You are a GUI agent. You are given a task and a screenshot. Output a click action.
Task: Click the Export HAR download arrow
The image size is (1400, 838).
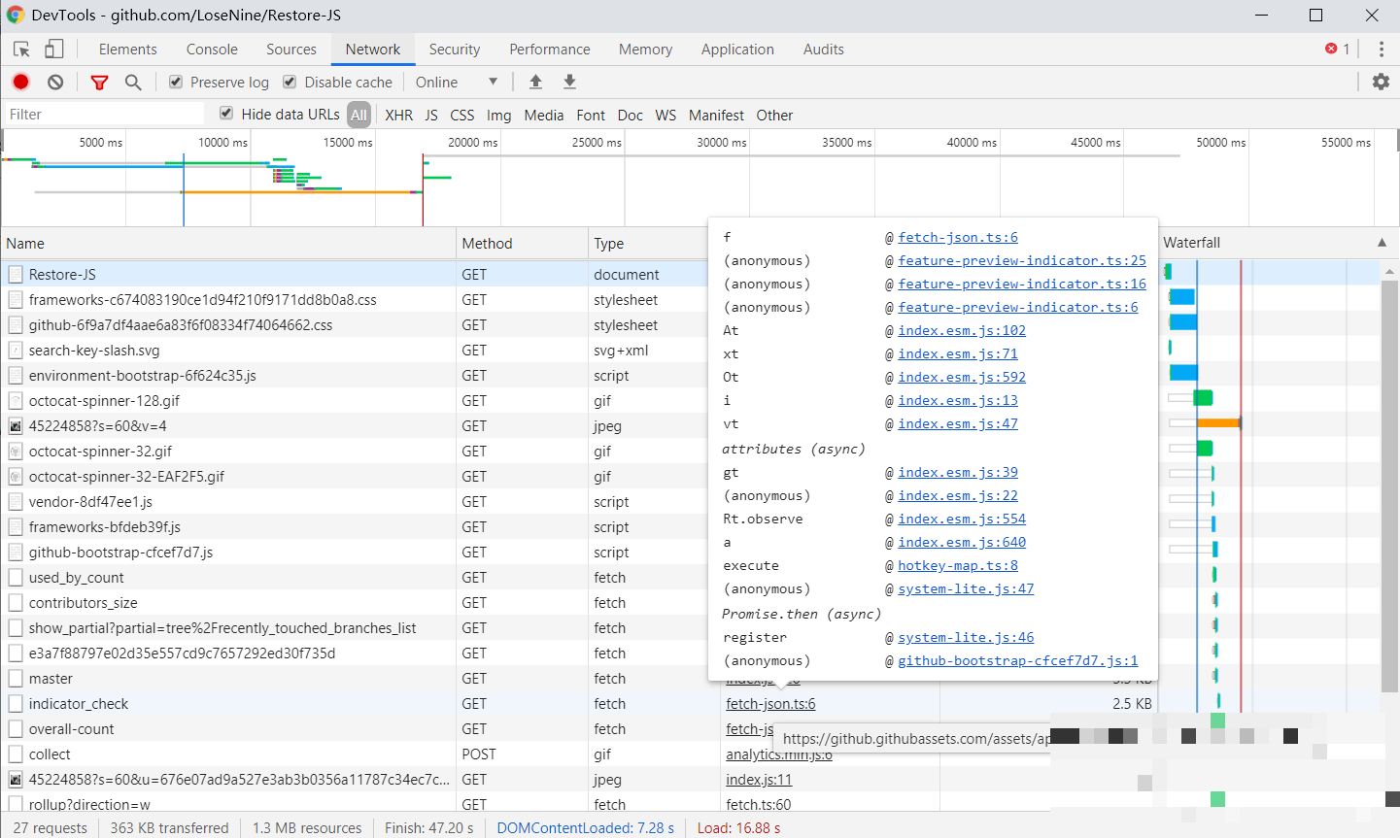click(570, 83)
